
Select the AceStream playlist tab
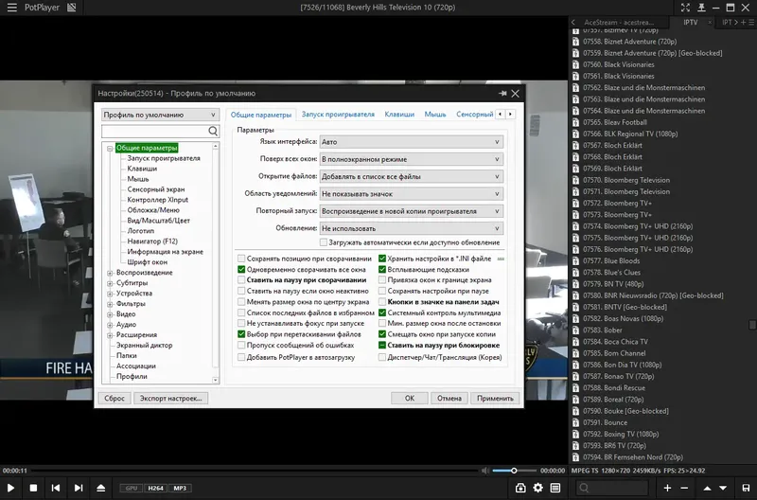point(619,22)
